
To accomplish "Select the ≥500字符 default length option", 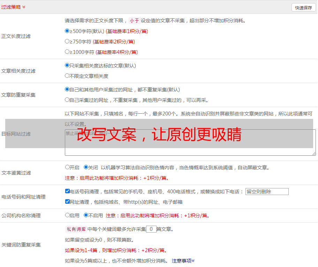I will [x=67, y=31].
